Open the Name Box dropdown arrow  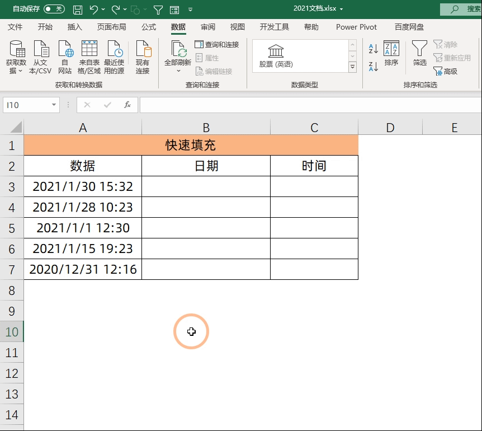coord(54,105)
